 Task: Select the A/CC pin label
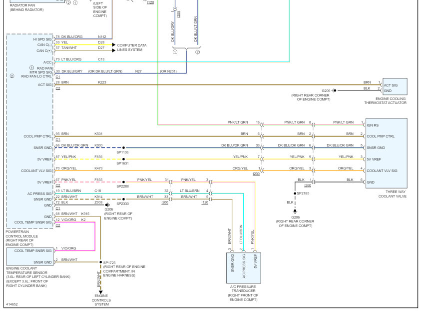(x=47, y=62)
